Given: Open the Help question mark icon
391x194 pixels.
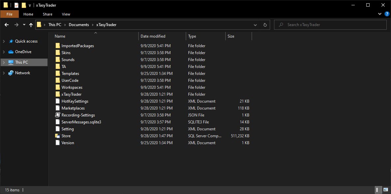Looking at the screenshot, I should (x=387, y=14).
